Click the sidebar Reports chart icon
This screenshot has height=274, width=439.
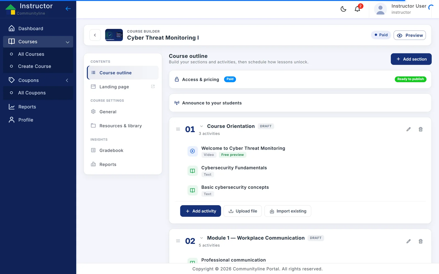tap(12, 107)
